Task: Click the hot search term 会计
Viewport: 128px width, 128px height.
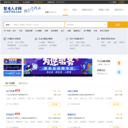Action: point(14,31)
